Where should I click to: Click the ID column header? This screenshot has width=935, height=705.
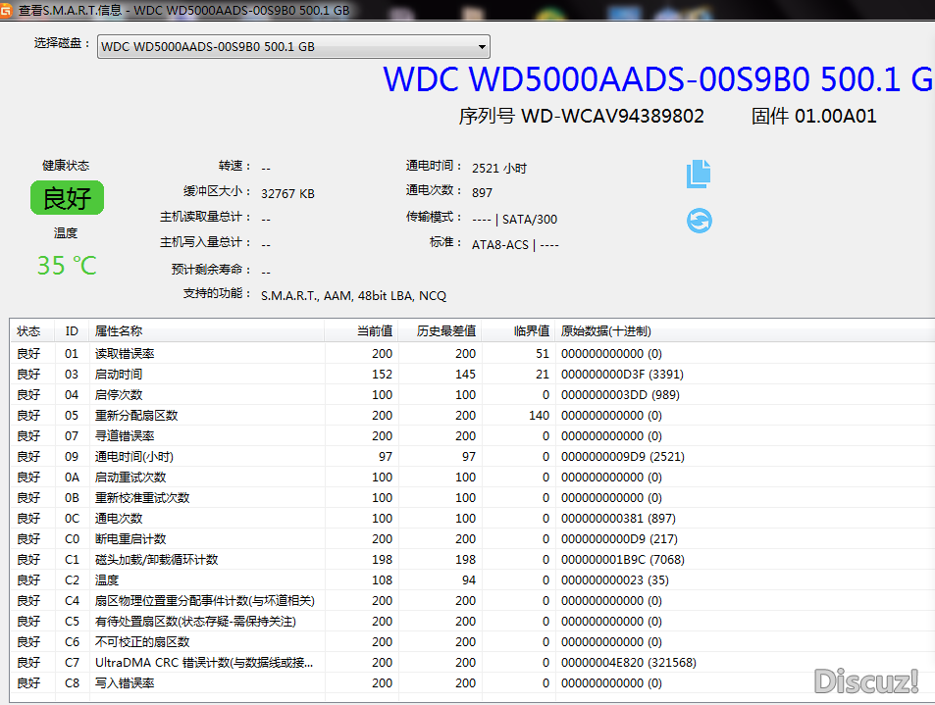72,330
